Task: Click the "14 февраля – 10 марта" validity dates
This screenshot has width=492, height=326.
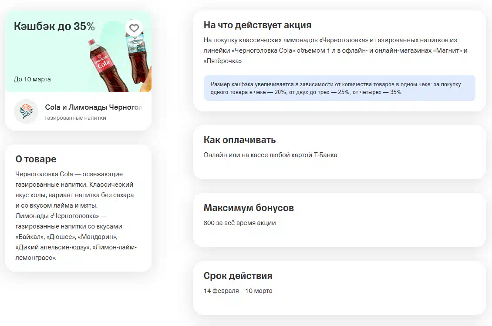Action: (x=238, y=291)
